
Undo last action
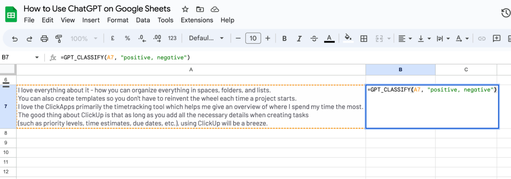tap(15, 38)
